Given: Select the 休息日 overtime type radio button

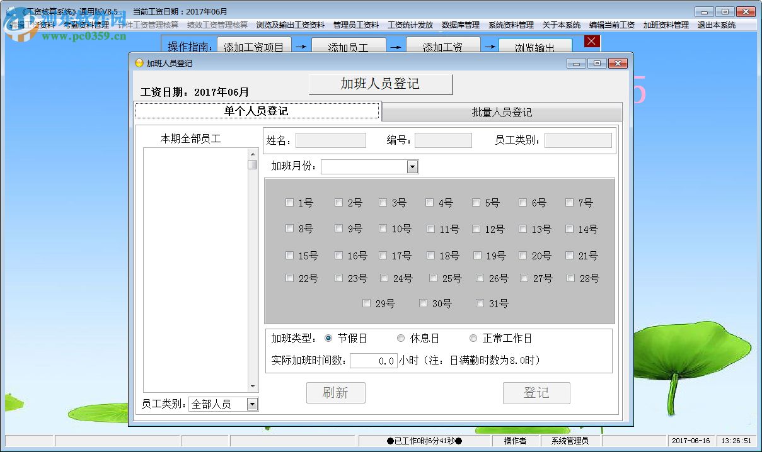Looking at the screenshot, I should pyautogui.click(x=401, y=338).
